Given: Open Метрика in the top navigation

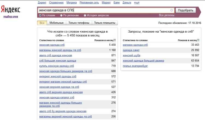Looking at the screenshot, I should (x=72, y=3).
